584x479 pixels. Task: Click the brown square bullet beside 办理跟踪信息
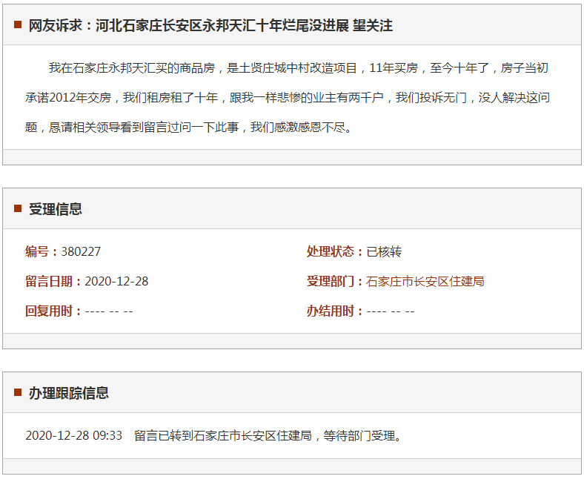[18, 392]
